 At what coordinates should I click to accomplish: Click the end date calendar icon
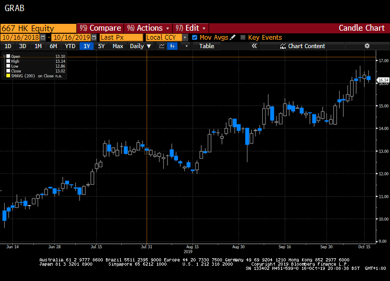tap(94, 38)
